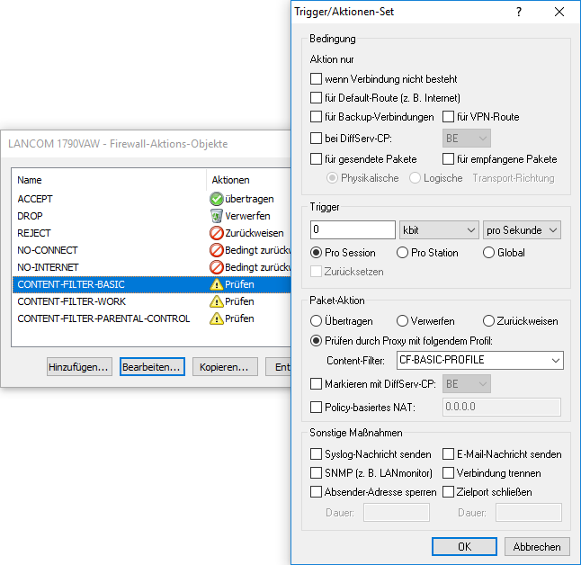
Task: Select the 'Verwerfen' radio button
Action: click(403, 321)
